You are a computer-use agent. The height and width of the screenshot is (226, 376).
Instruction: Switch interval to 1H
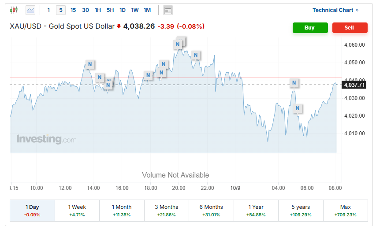(98, 10)
